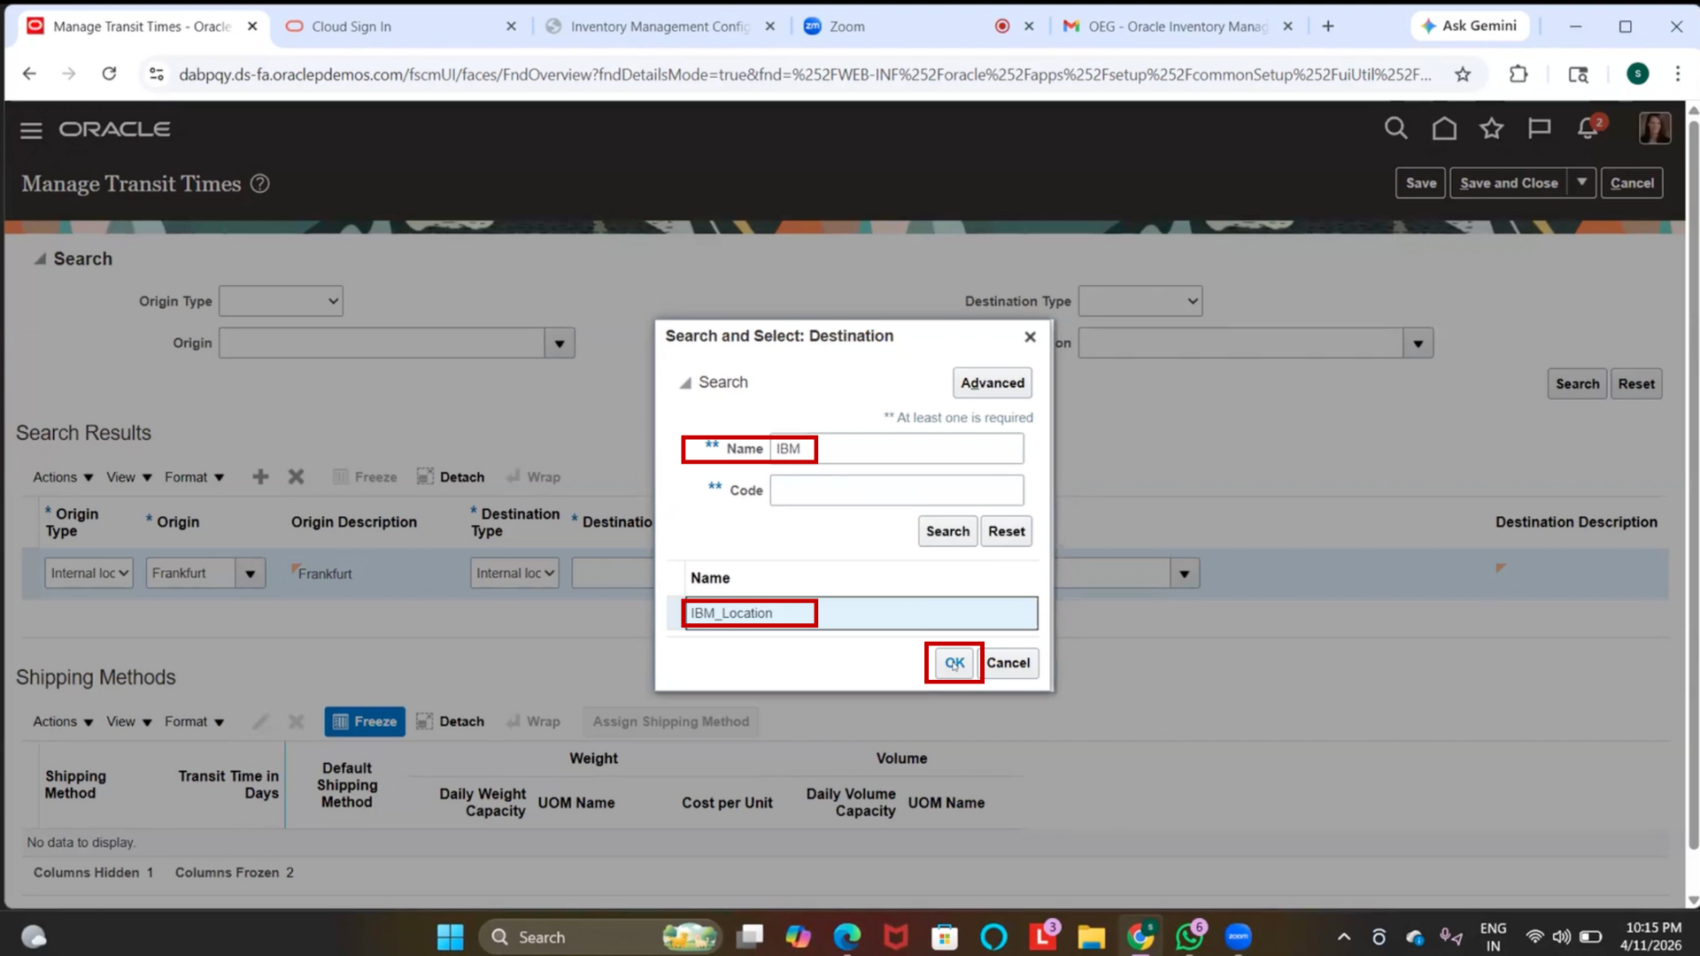Click Reset button in the dialog

(1007, 531)
